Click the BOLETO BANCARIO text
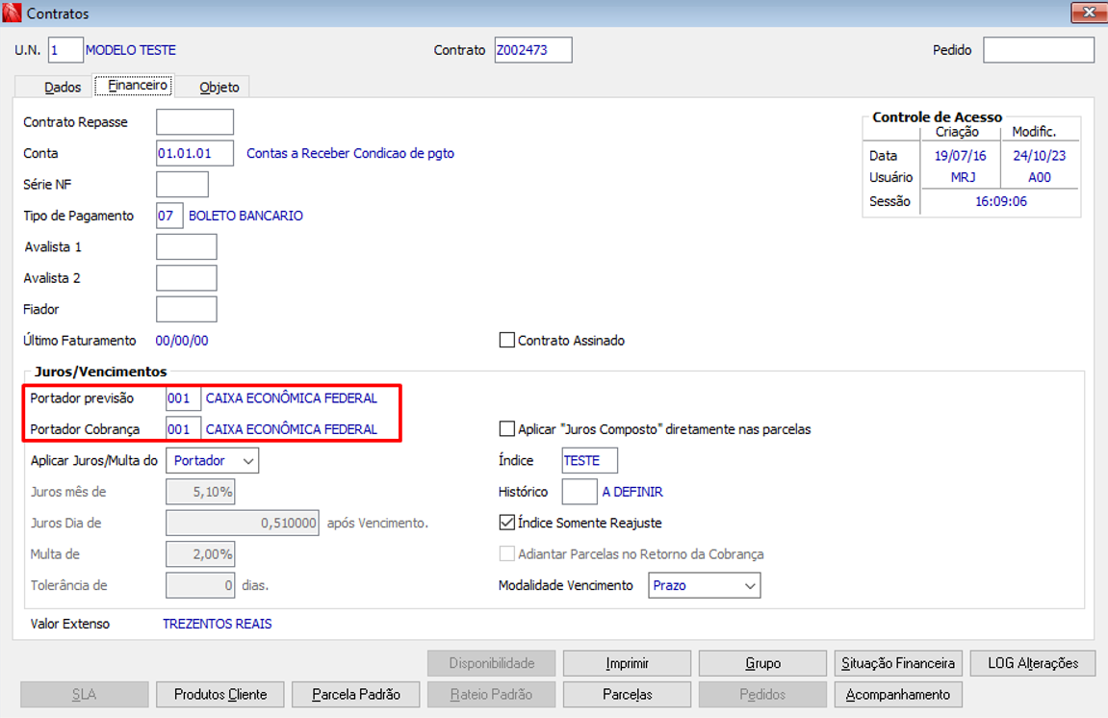The width and height of the screenshot is (1108, 718). [x=245, y=215]
